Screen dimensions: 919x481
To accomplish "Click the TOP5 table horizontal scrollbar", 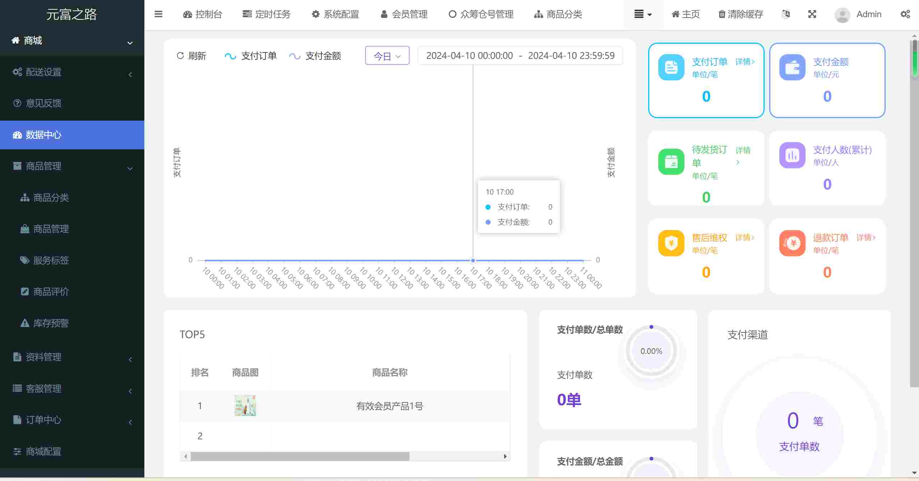I will coord(300,456).
